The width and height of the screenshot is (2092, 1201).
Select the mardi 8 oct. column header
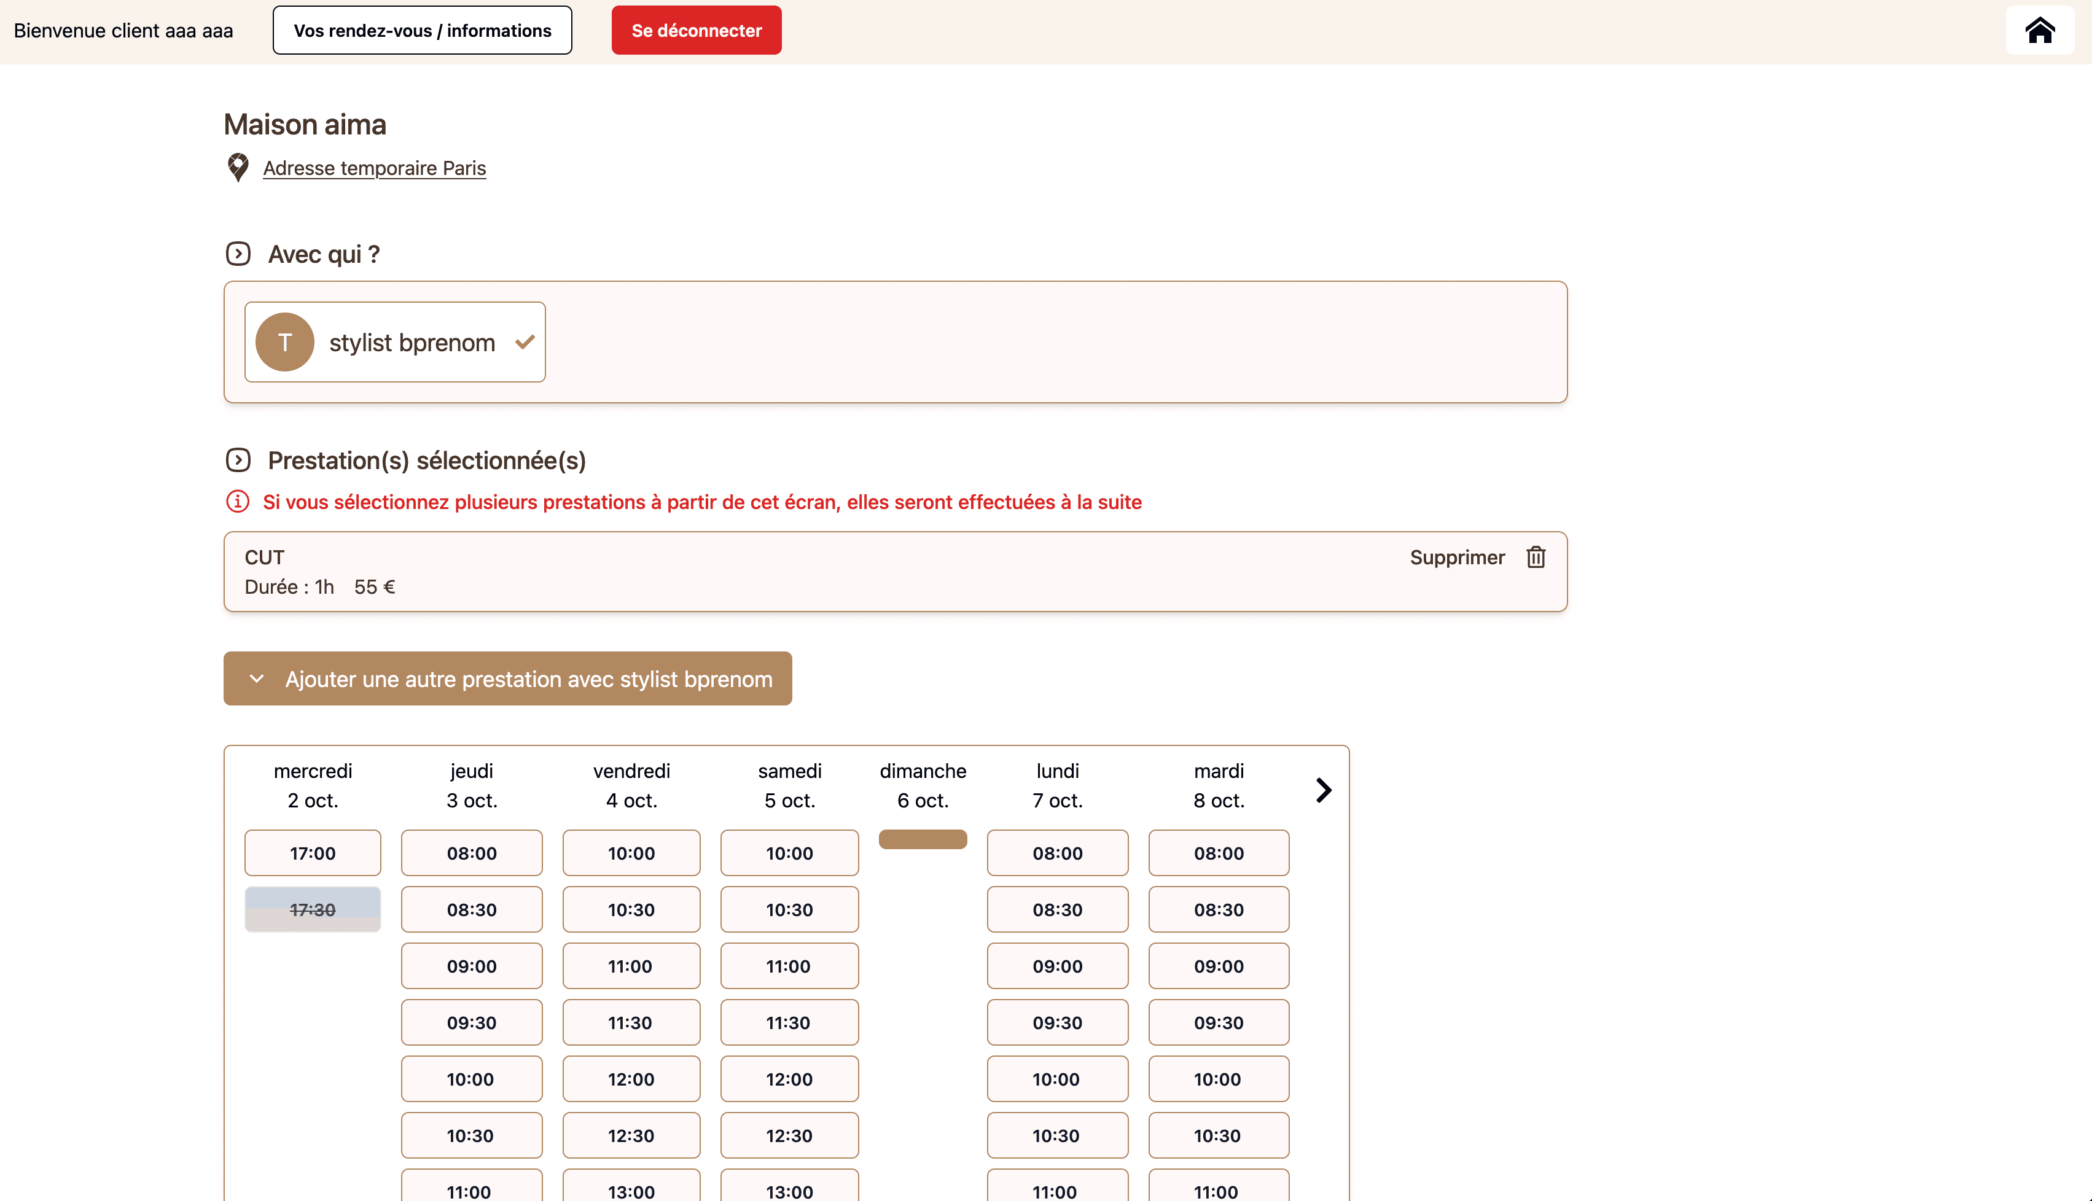click(1219, 785)
